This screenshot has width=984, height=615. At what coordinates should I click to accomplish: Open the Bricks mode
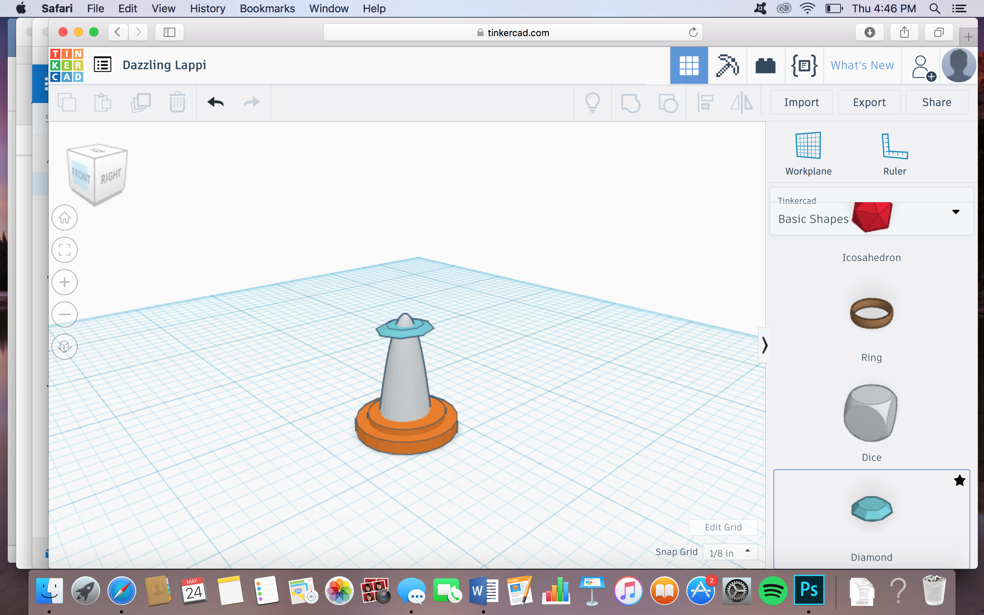tap(765, 66)
